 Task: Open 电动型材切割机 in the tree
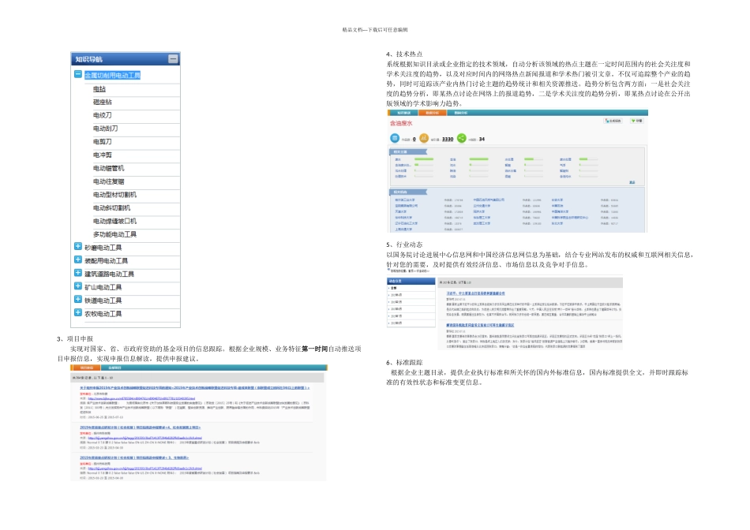click(x=114, y=195)
